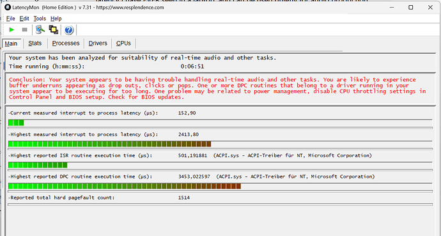
Task: Click the LatencyMon title bar app icon
Action: coord(8,8)
